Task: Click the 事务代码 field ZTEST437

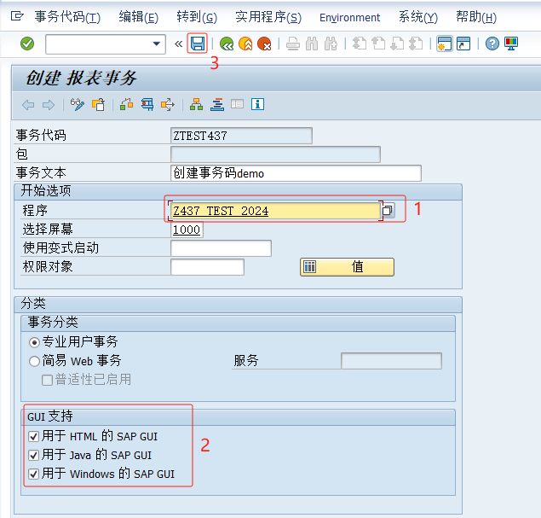Action: pyautogui.click(x=241, y=136)
